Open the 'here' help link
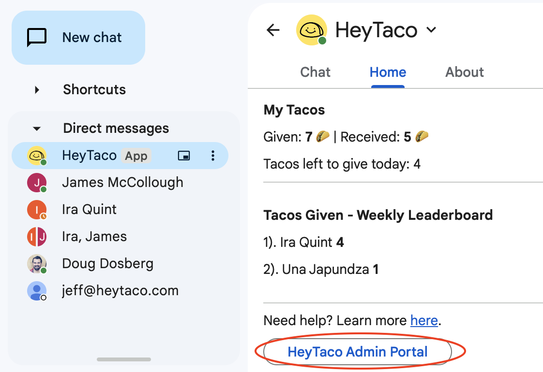The height and width of the screenshot is (372, 543). [424, 320]
